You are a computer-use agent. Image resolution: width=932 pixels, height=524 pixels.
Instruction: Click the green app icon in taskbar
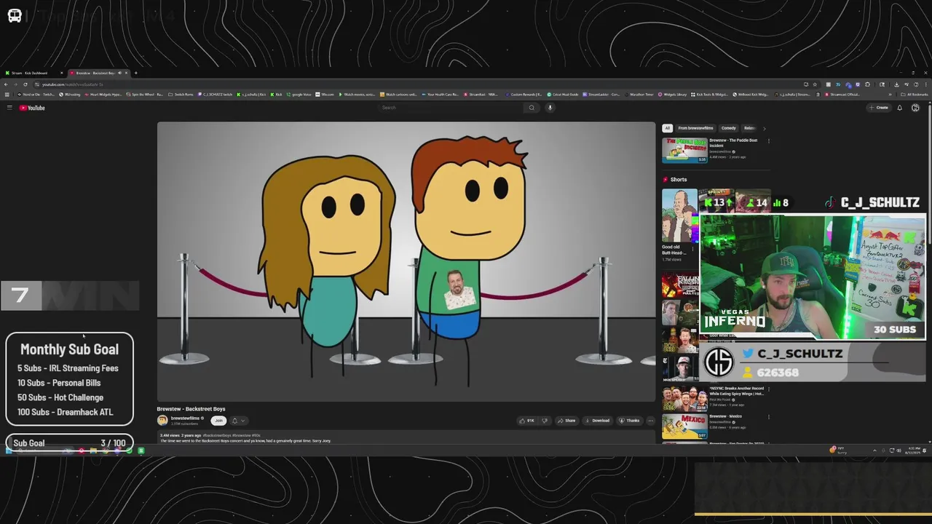click(141, 450)
